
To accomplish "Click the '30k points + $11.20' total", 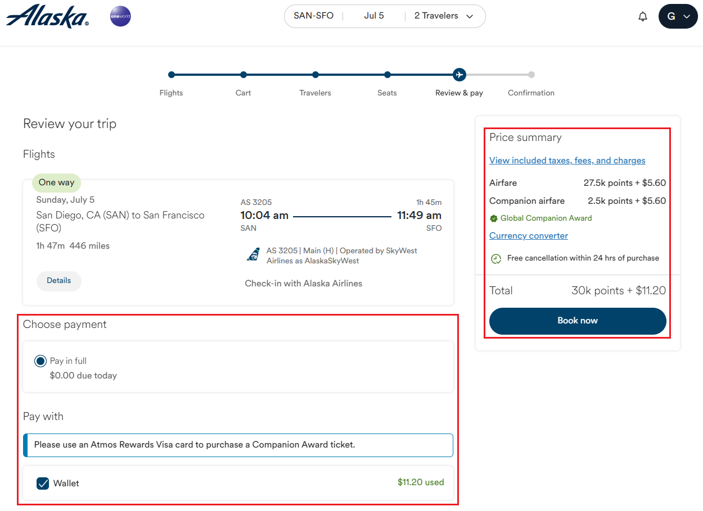I will pos(619,291).
